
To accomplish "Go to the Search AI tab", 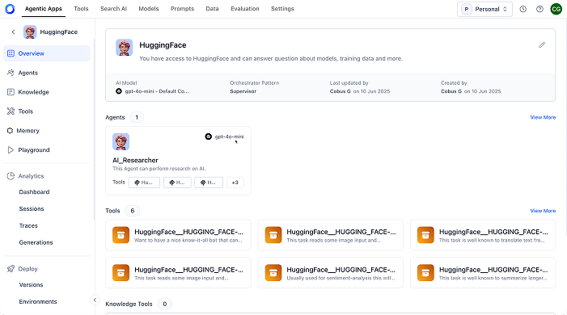I will (x=113, y=9).
